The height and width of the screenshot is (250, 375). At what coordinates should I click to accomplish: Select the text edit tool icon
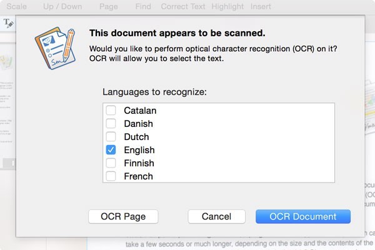click(x=8, y=23)
